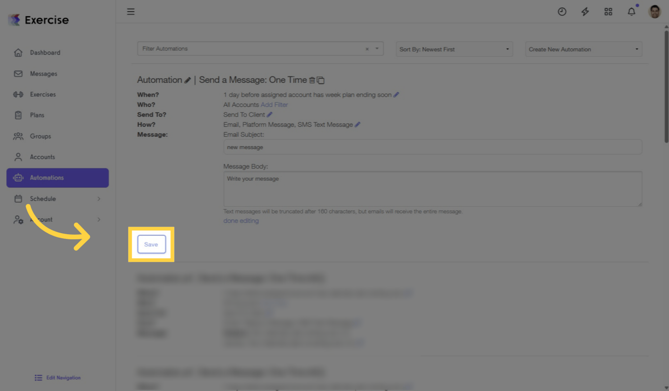Viewport: 669px width, 391px height.
Task: Click "Email, Platform Message, SMS Text Message" text
Action: click(288, 125)
